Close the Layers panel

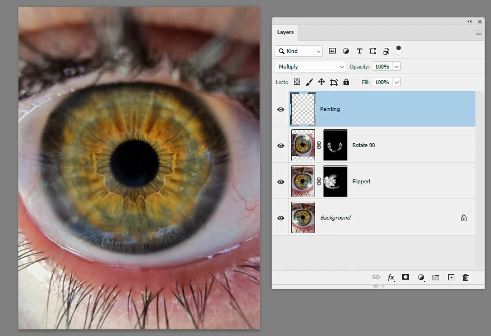[480, 22]
